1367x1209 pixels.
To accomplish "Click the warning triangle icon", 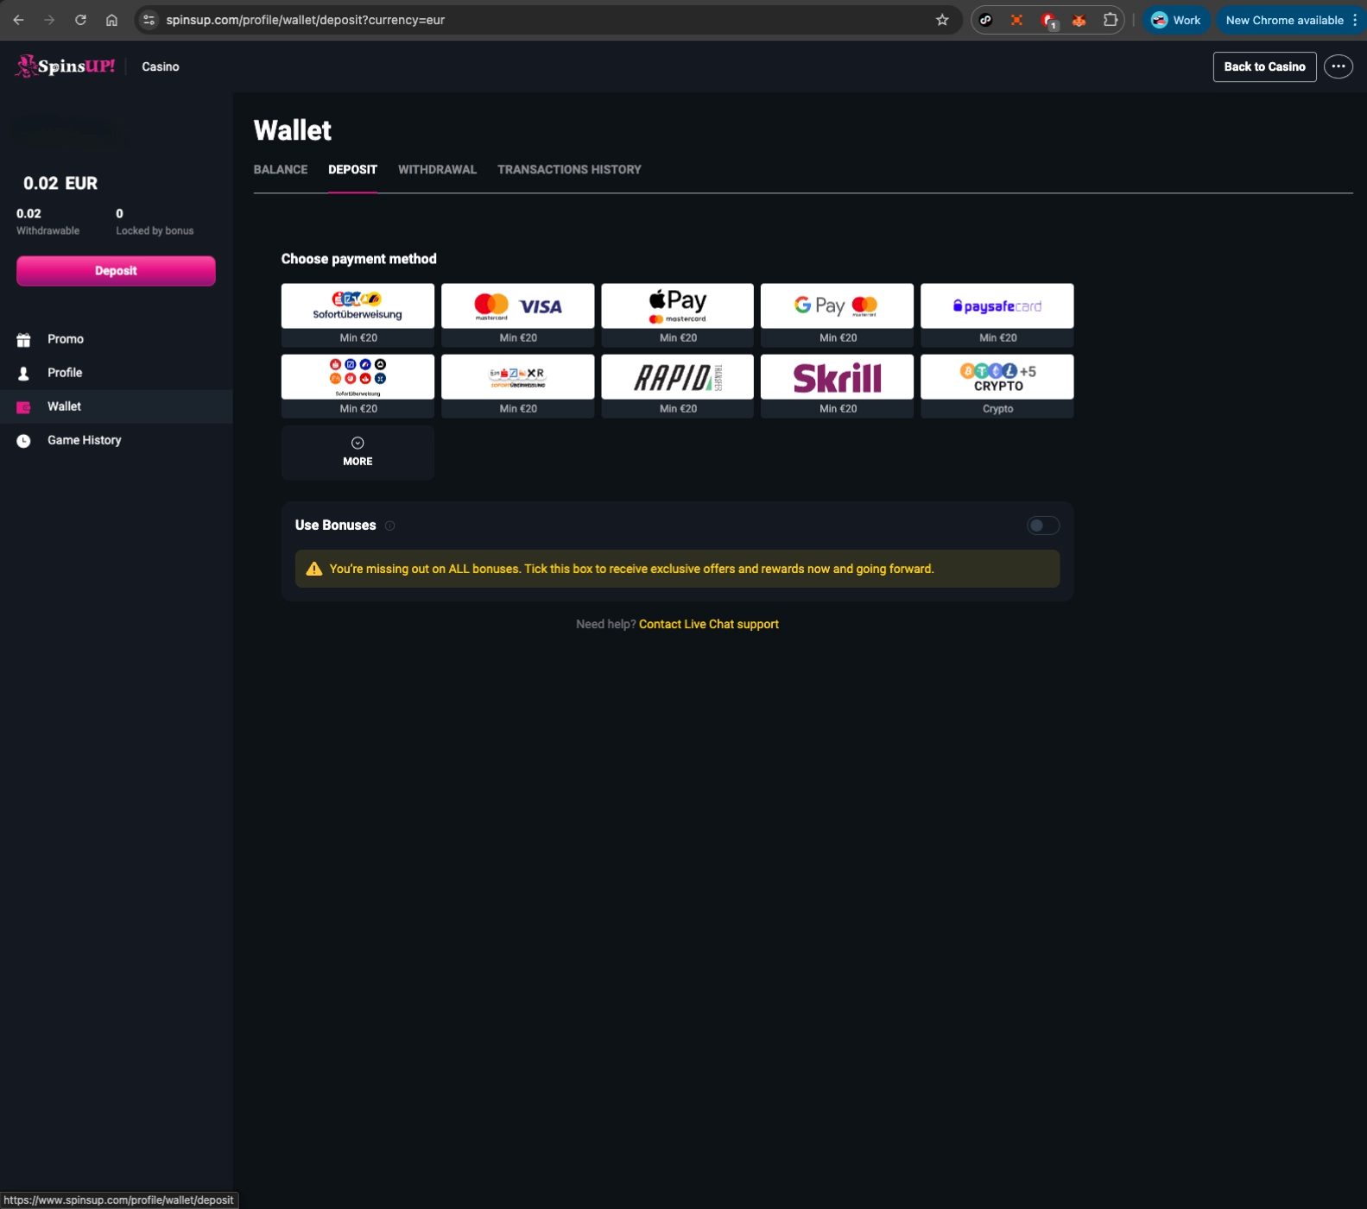I will [314, 569].
